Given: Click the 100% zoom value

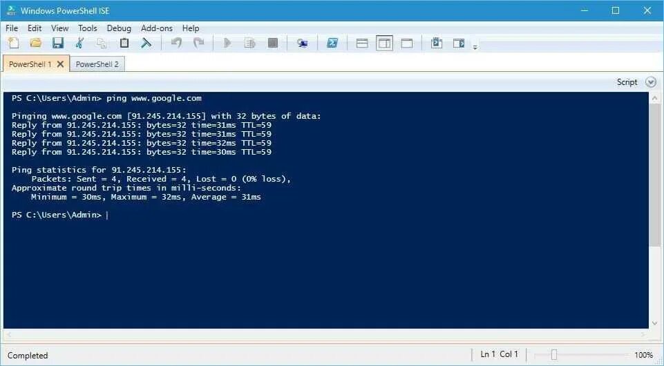Looking at the screenshot, I should (x=644, y=355).
